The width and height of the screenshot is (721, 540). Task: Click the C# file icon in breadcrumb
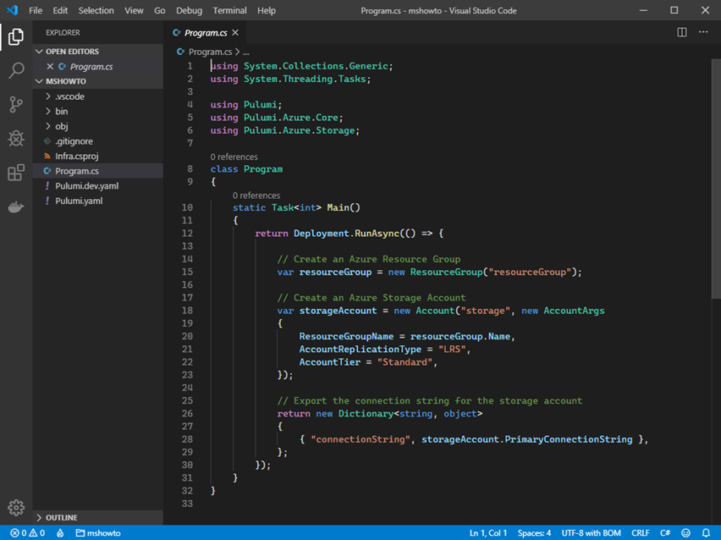point(181,52)
